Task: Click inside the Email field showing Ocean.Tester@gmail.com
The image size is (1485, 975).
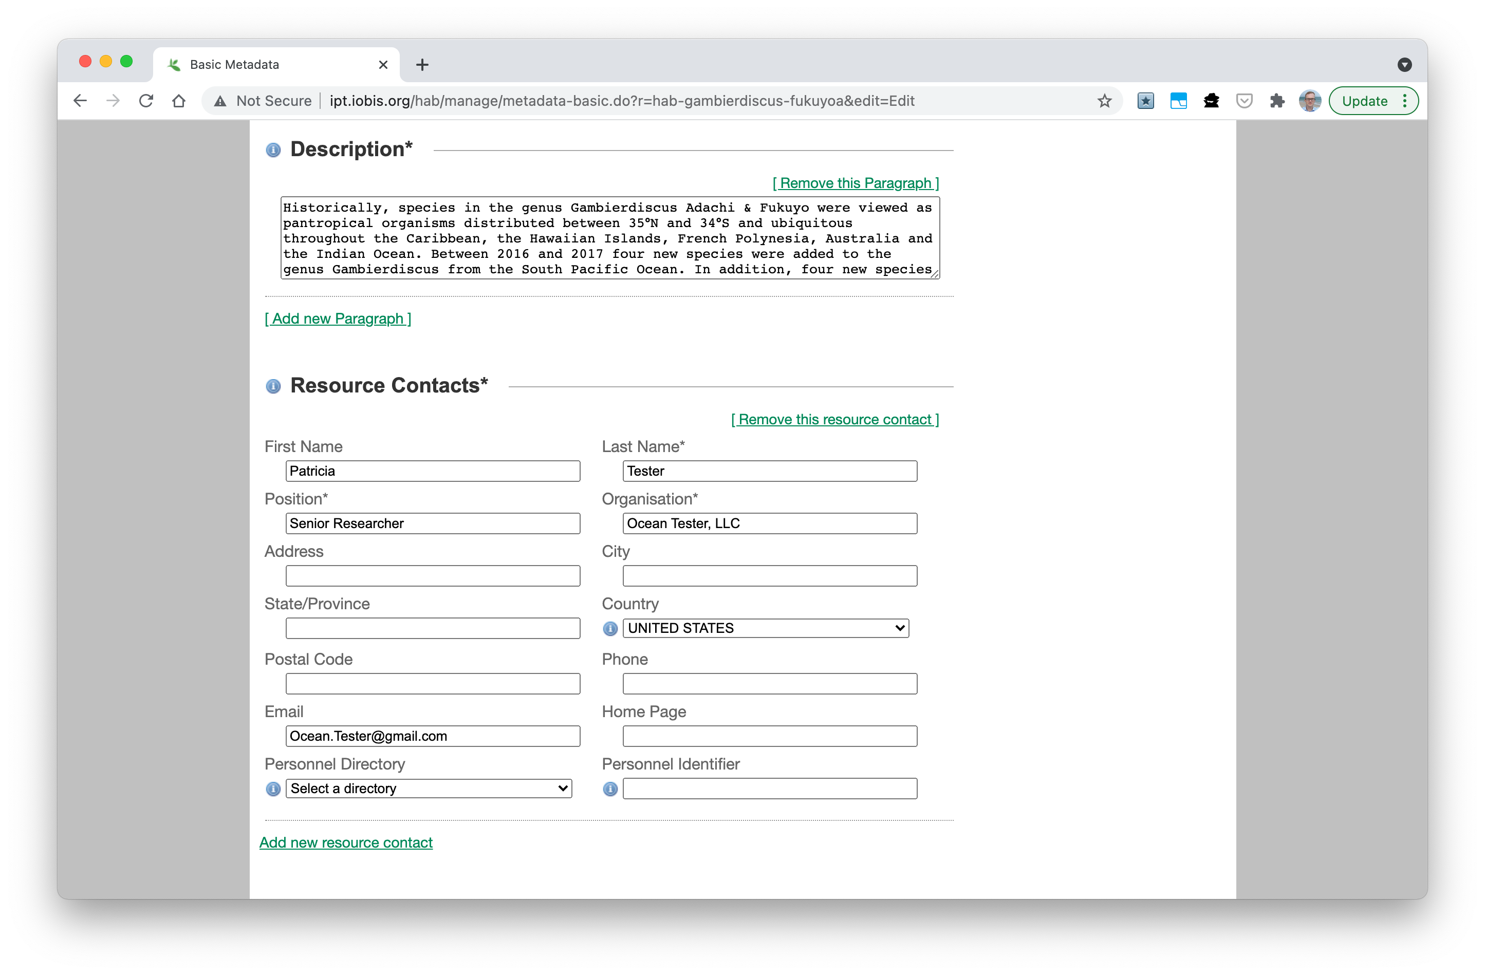Action: [433, 736]
